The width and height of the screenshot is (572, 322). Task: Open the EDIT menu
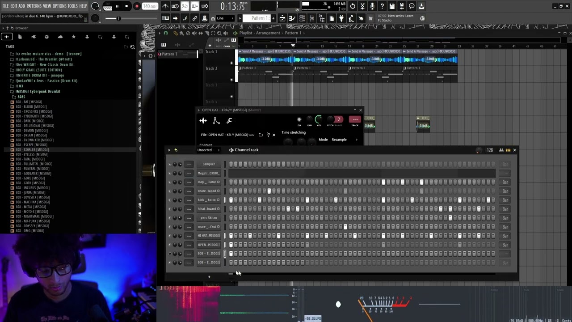click(x=14, y=6)
